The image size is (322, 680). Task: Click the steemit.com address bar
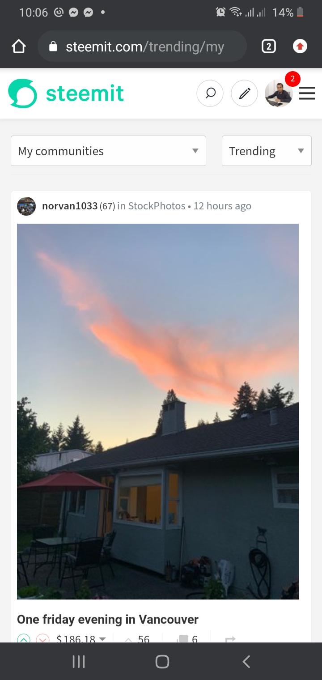tap(142, 47)
